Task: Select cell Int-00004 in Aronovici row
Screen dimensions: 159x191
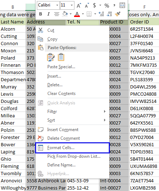Action: point(114,181)
